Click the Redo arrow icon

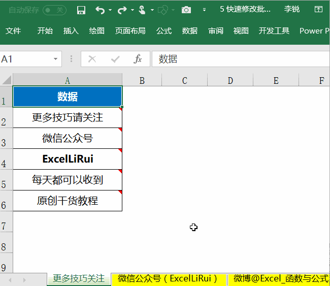122,10
